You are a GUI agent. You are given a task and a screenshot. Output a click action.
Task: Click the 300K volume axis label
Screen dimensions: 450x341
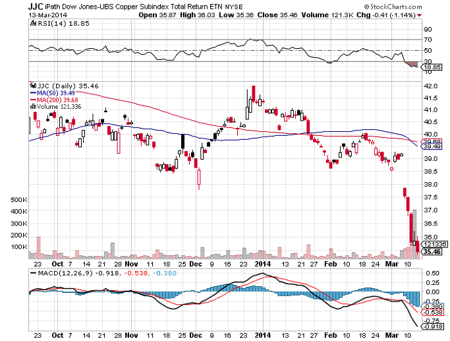[19, 223]
